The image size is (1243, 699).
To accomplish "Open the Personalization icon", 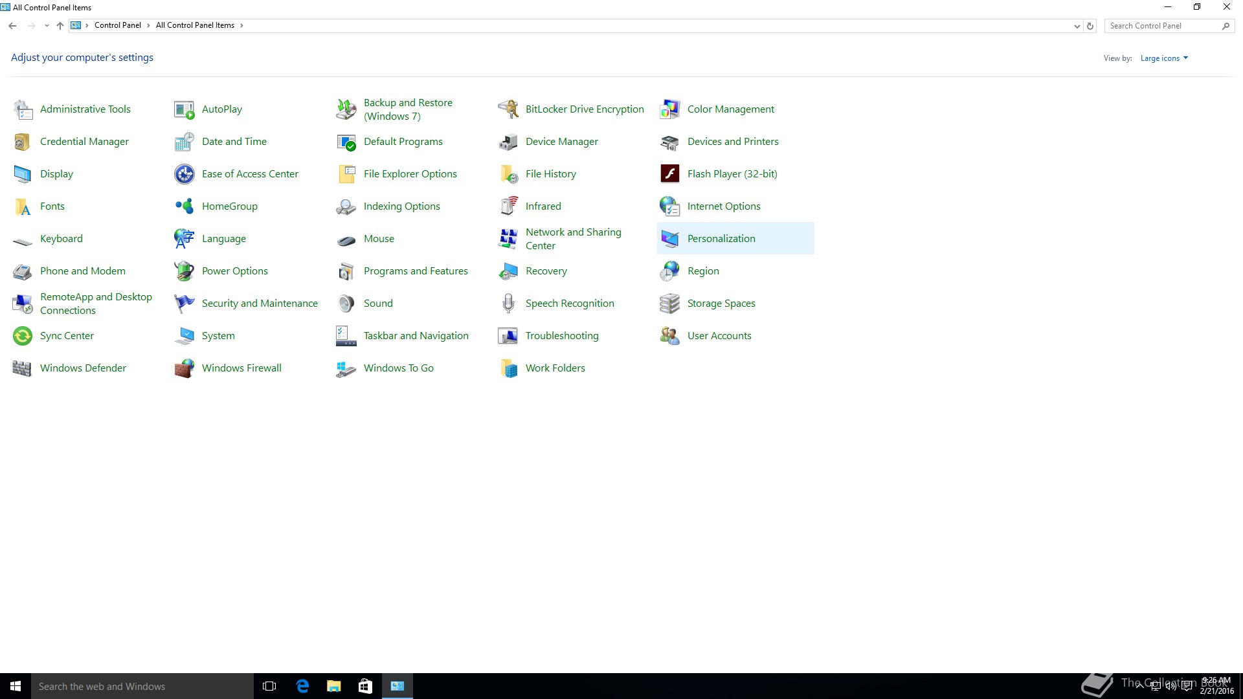I will 670,239.
